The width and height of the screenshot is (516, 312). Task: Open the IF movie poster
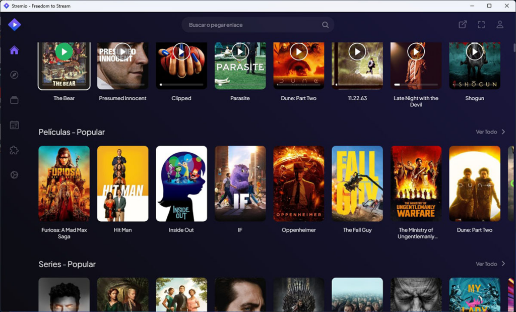[240, 183]
